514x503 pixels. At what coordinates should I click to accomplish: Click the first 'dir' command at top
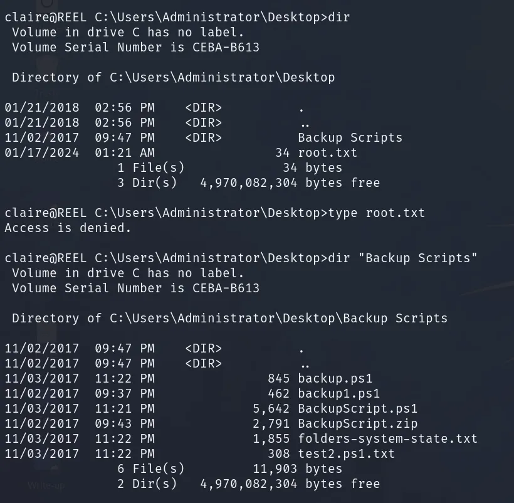339,17
